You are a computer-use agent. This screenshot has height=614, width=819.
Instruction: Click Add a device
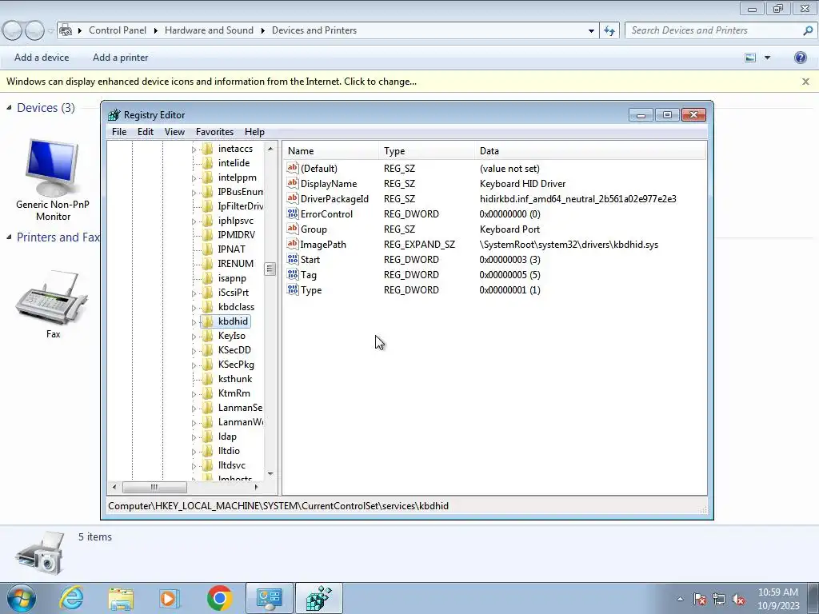42,58
